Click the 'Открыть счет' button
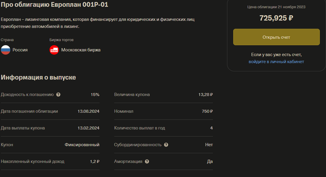The width and height of the screenshot is (326, 177). (276, 37)
